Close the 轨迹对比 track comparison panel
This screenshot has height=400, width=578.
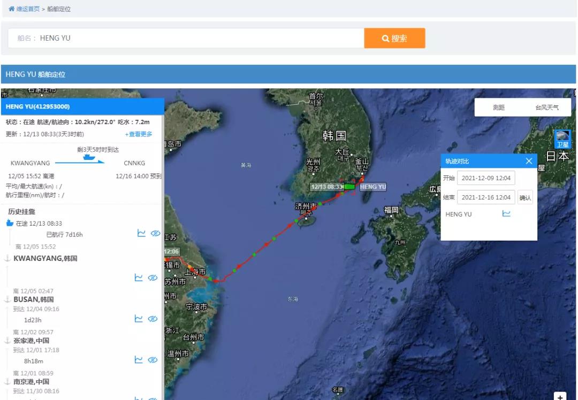click(x=529, y=161)
